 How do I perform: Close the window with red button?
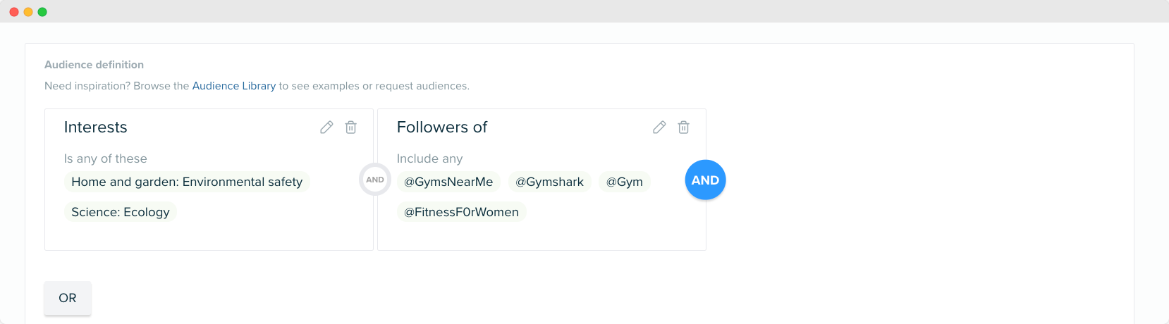pos(14,12)
